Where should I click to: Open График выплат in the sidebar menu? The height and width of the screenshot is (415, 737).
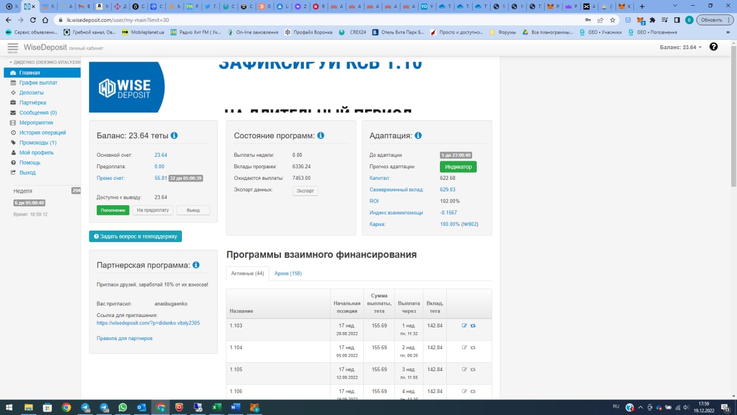(x=38, y=82)
